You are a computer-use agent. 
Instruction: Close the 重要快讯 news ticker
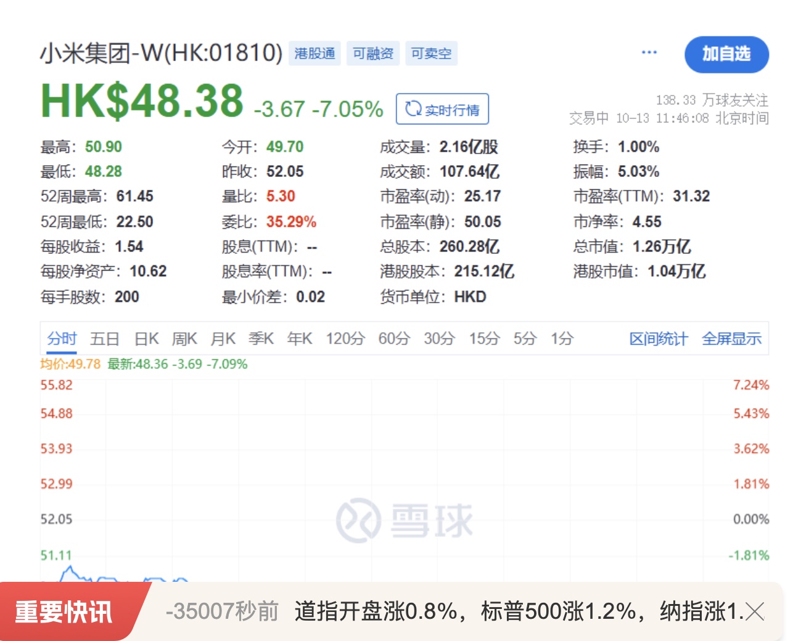click(x=755, y=612)
